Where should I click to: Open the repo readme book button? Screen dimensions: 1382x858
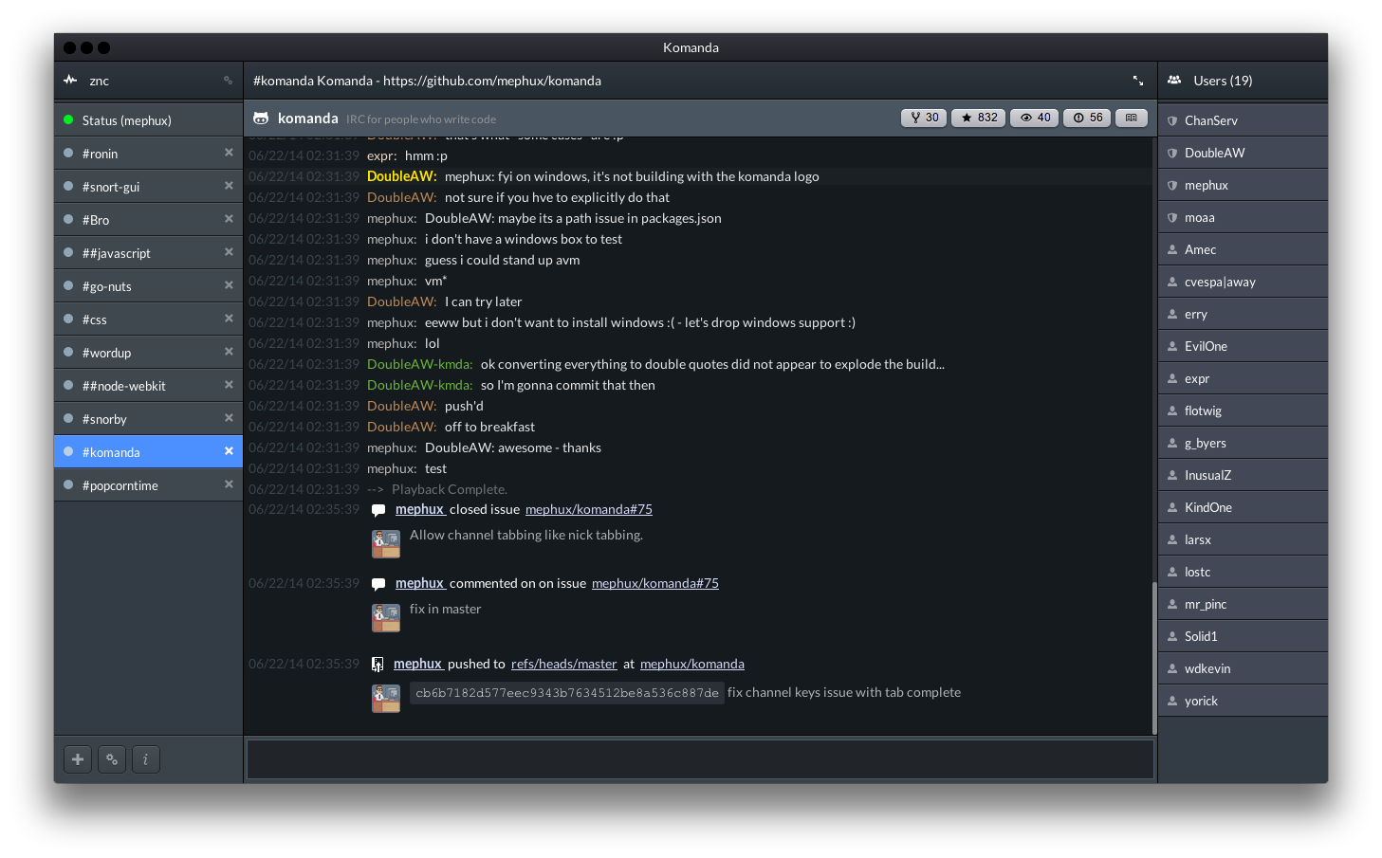point(1132,118)
